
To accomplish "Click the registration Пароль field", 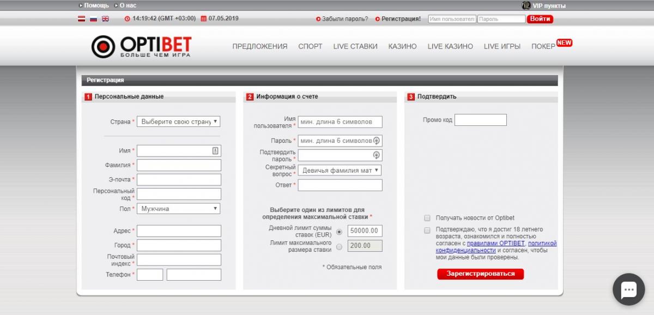I will (340, 141).
